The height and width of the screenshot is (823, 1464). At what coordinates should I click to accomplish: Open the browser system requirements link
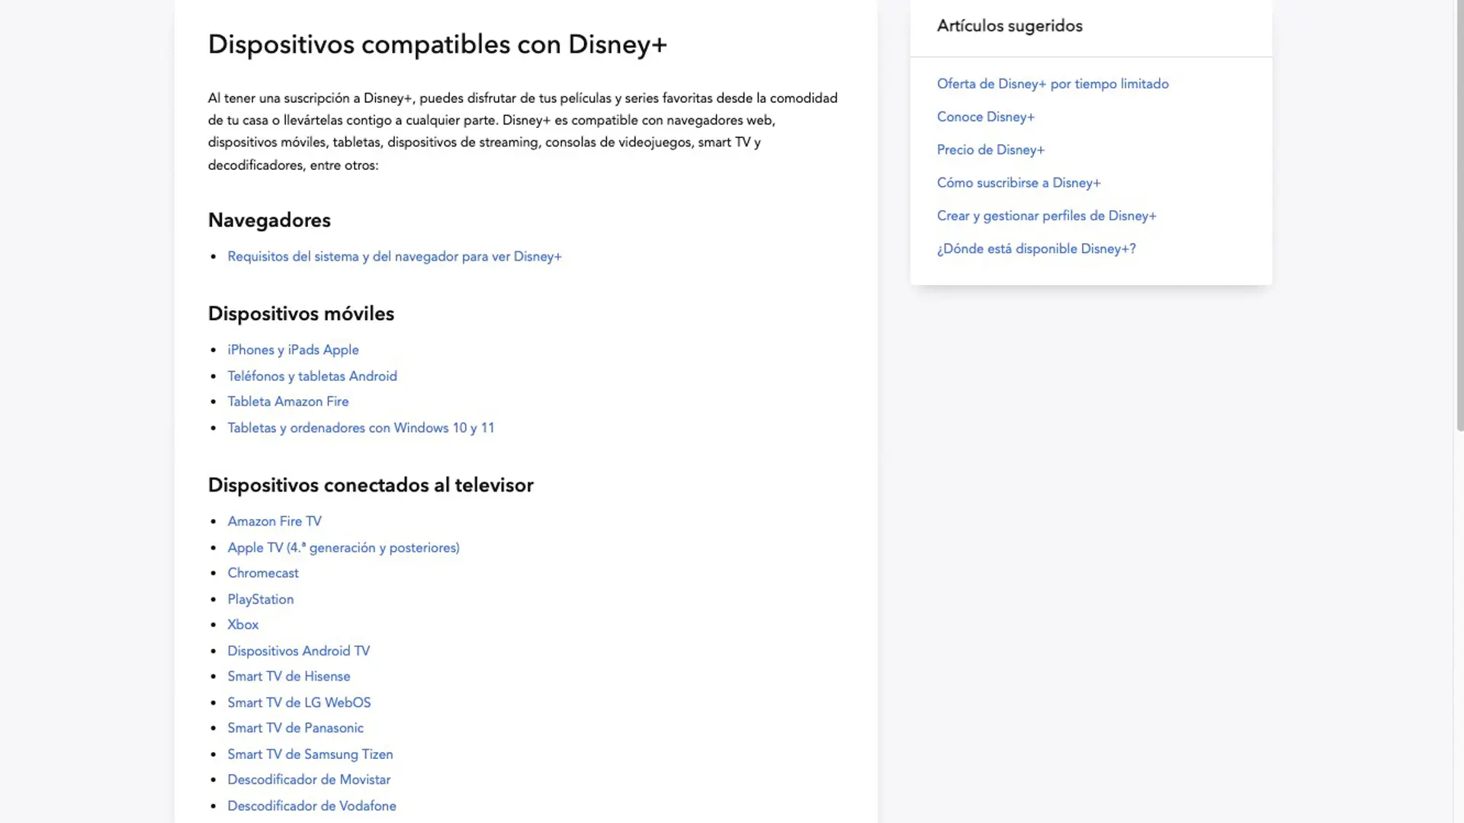click(x=394, y=257)
